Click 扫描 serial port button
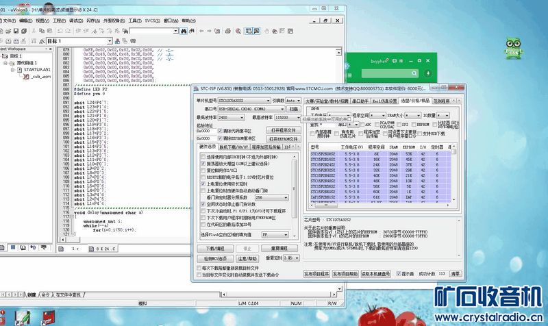Screen dimensions: 548x326 (294, 109)
